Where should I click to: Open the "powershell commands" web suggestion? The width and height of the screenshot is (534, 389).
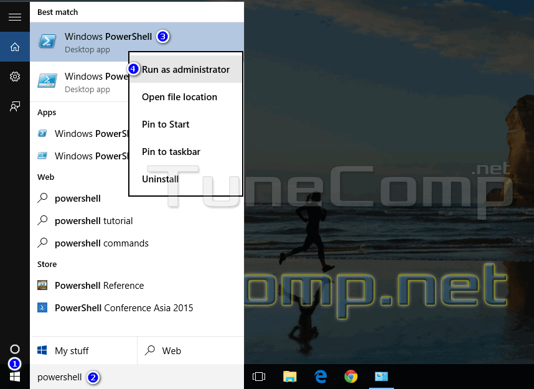(x=137, y=243)
